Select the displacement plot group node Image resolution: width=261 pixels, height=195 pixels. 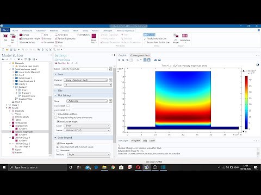click(21, 126)
